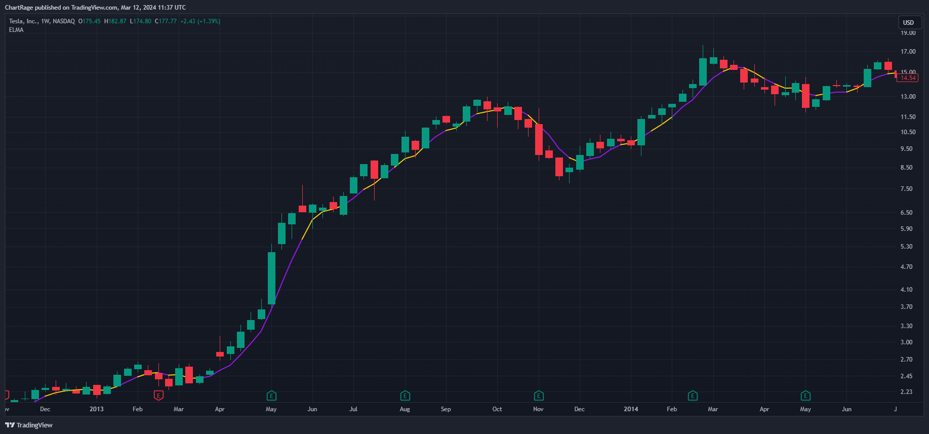The height and width of the screenshot is (434, 929).
Task: Click the 4.10 price axis label
Action: [907, 290]
